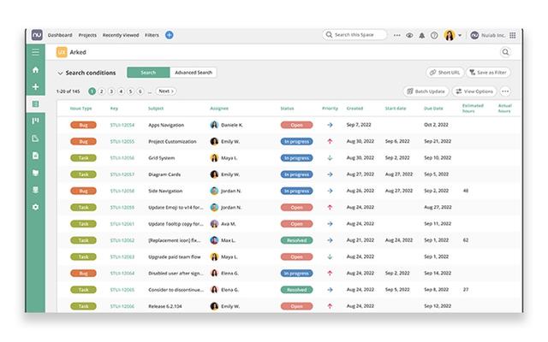Click the magnifier icon in project header

(x=505, y=52)
